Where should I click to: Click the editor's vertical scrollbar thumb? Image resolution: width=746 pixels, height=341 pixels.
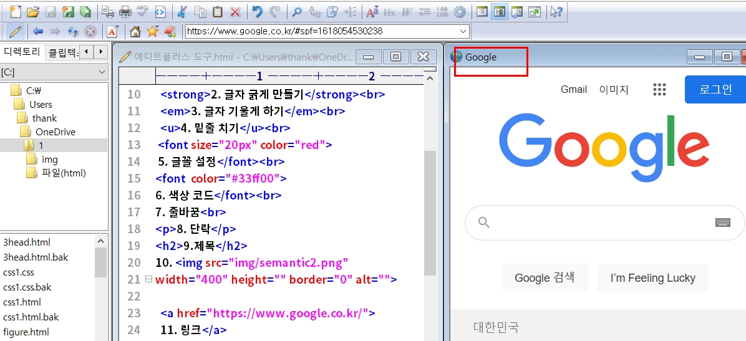tap(430, 213)
